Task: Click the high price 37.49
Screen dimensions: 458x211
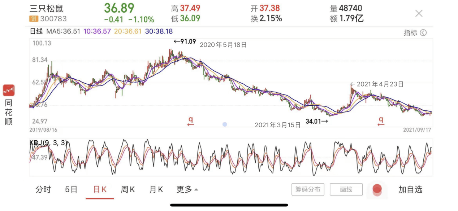Action: [190, 8]
